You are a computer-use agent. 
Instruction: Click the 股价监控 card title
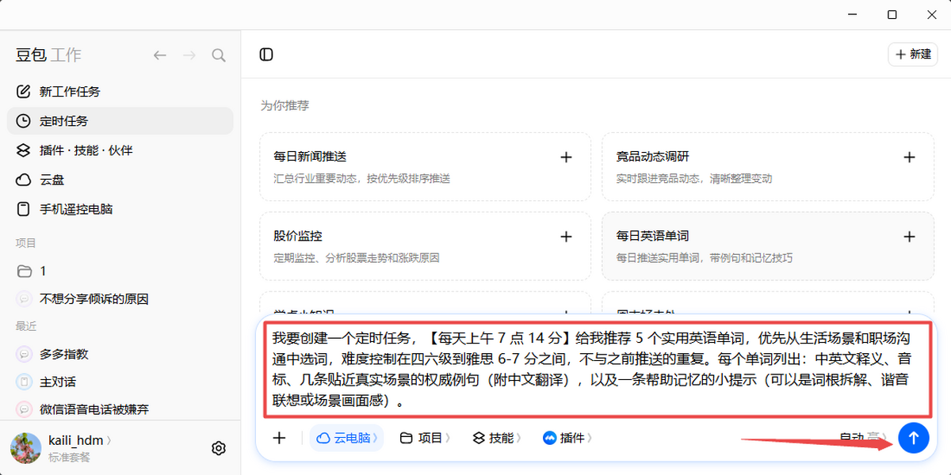[298, 236]
